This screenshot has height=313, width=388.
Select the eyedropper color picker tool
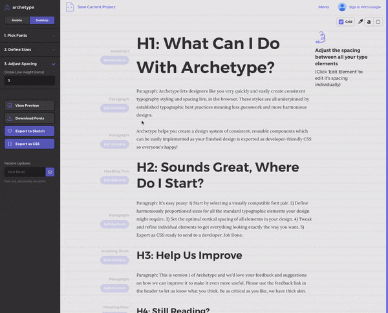click(x=361, y=22)
